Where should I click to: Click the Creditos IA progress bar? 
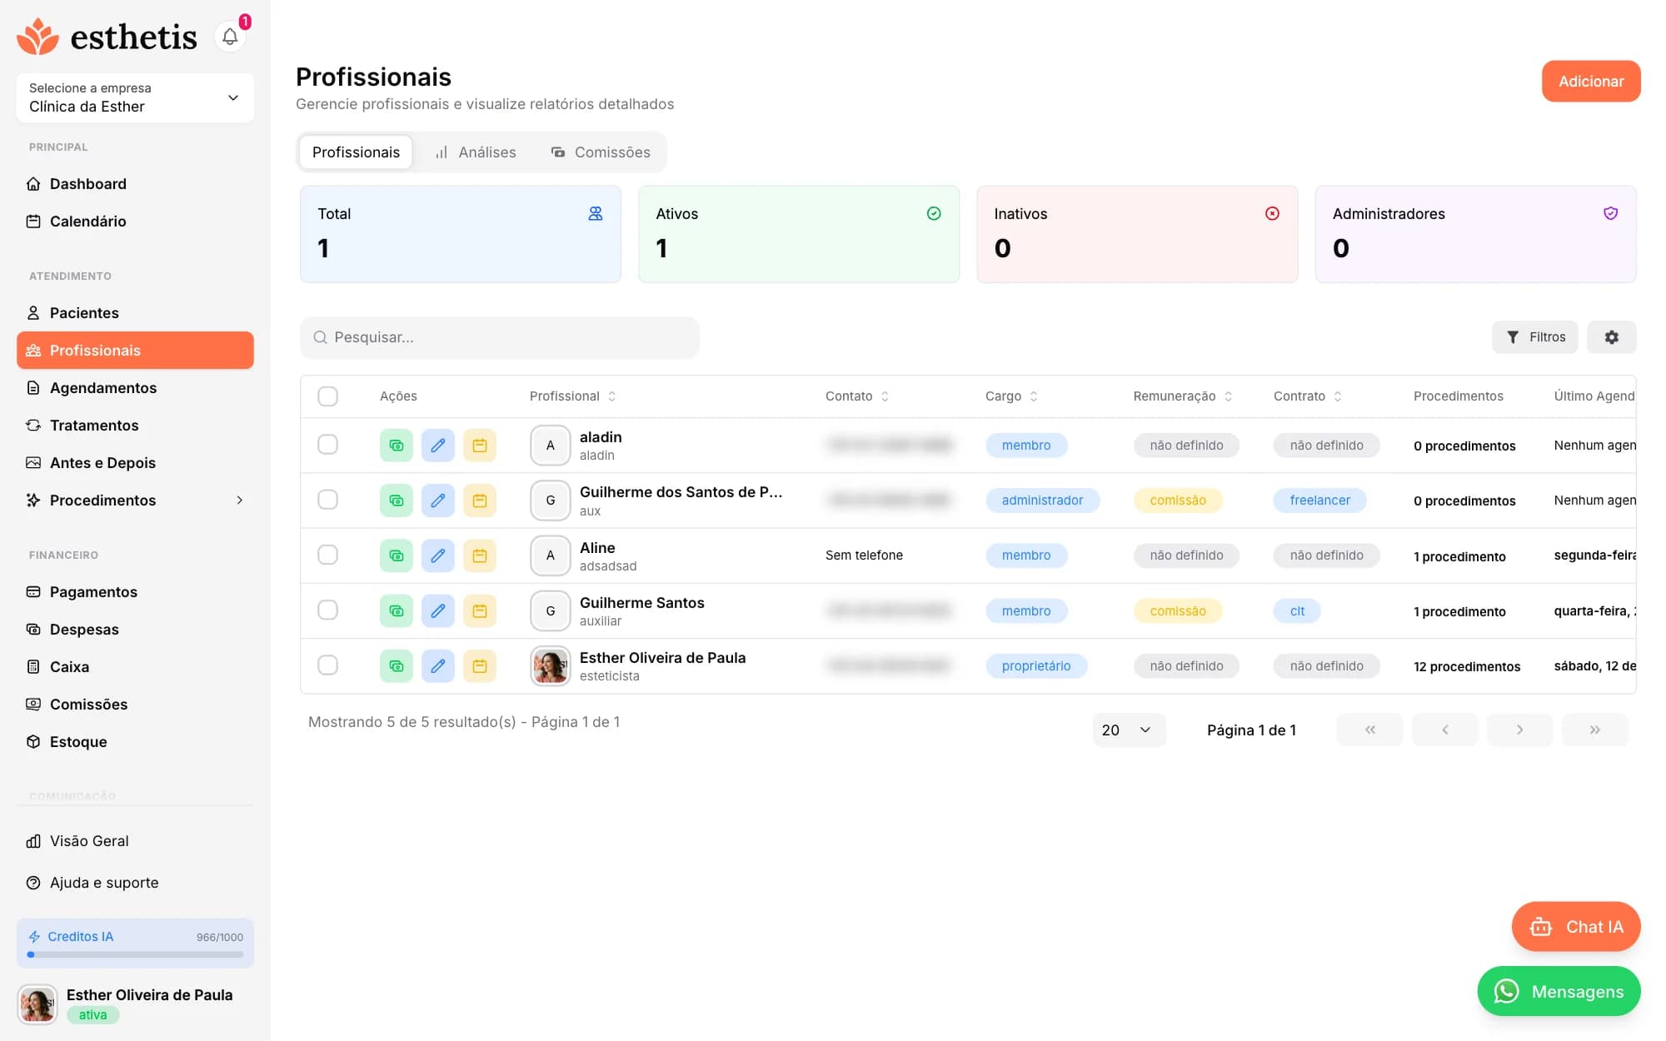click(136, 955)
